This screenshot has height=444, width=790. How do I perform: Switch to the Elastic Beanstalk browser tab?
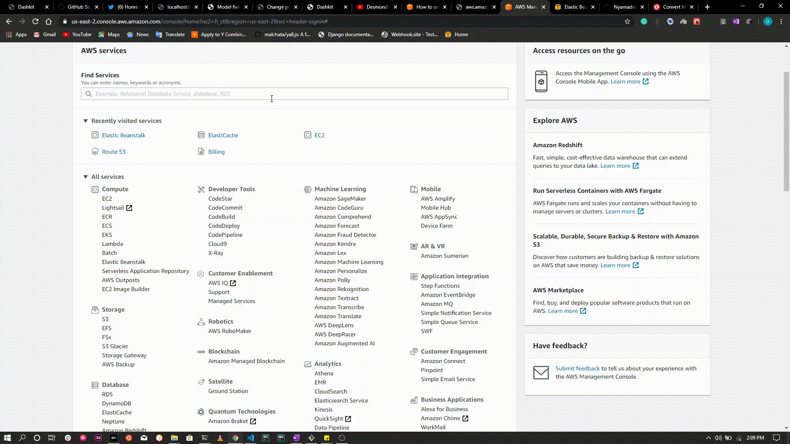(x=574, y=7)
